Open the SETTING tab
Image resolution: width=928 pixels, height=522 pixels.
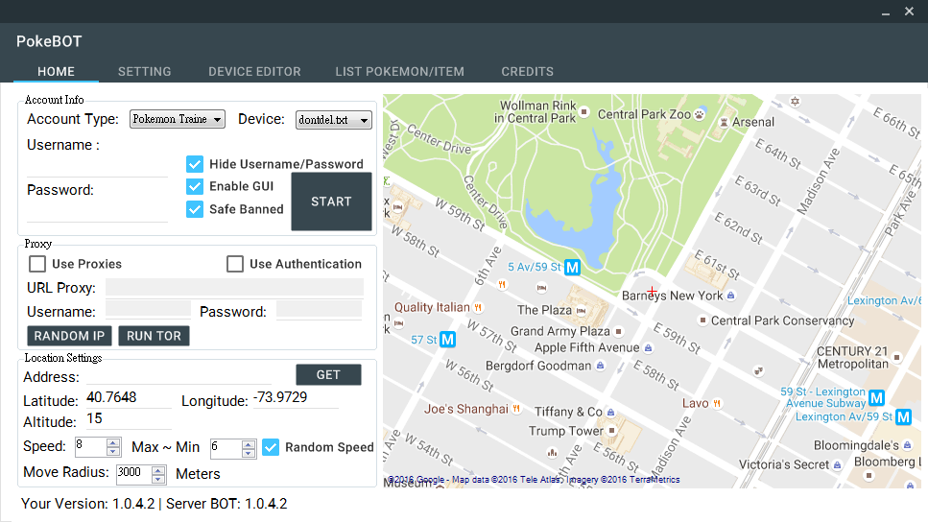pos(144,71)
